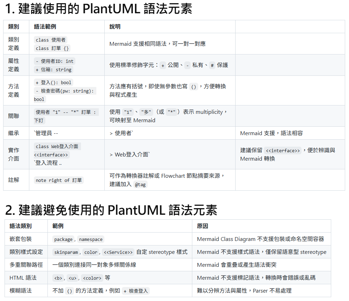Click the text "自定 stereotype 樣式"

click(162, 252)
